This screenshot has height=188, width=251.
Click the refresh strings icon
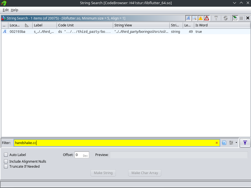[x=225, y=18]
